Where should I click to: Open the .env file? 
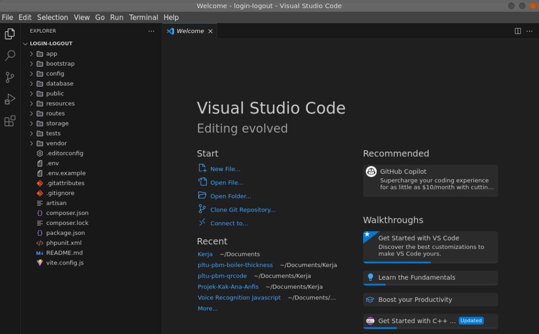52,163
